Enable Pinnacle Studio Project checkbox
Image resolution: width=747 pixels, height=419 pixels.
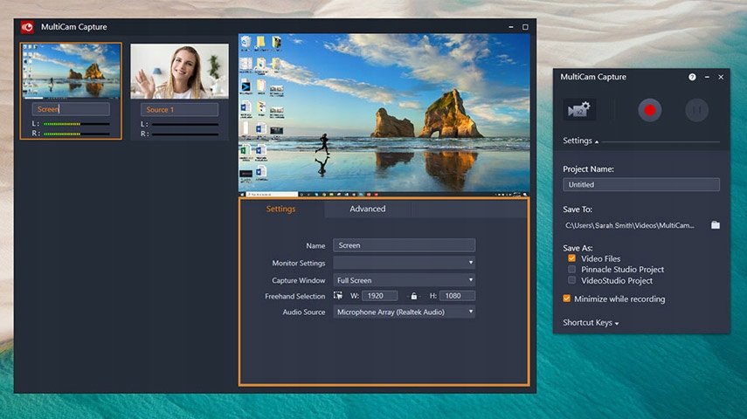pos(572,270)
